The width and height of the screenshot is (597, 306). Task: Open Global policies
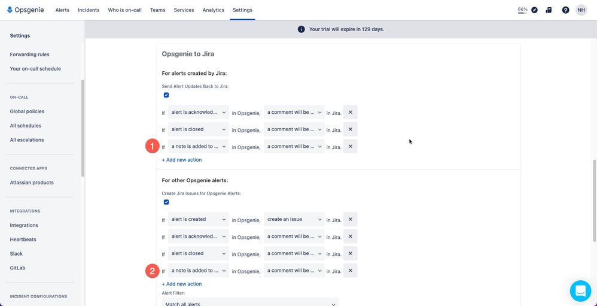coord(27,111)
